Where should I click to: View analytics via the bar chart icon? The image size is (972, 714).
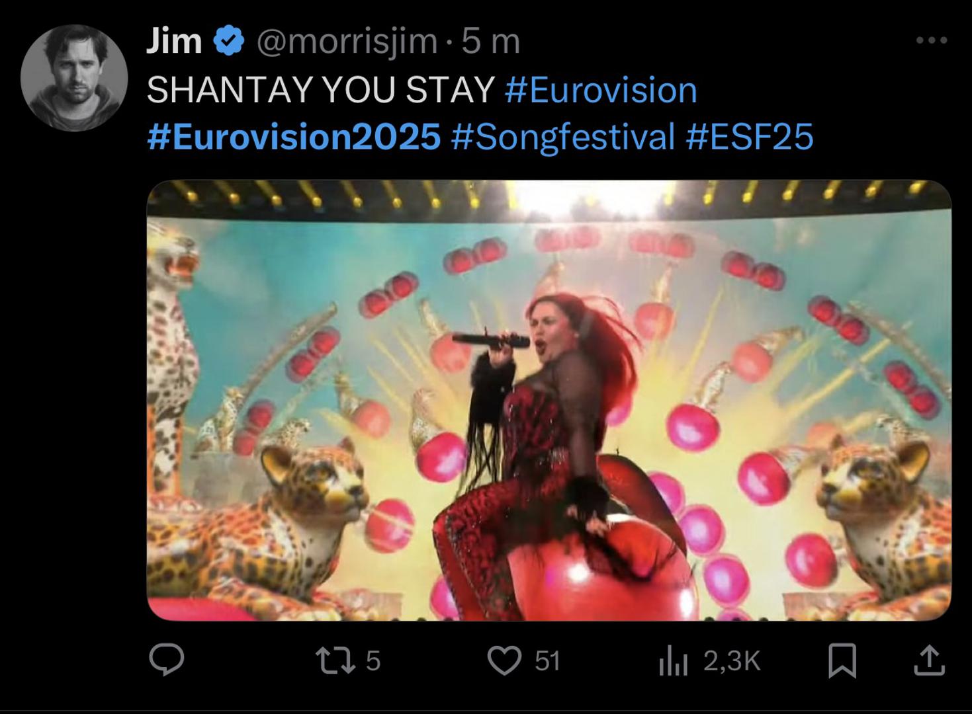point(674,661)
